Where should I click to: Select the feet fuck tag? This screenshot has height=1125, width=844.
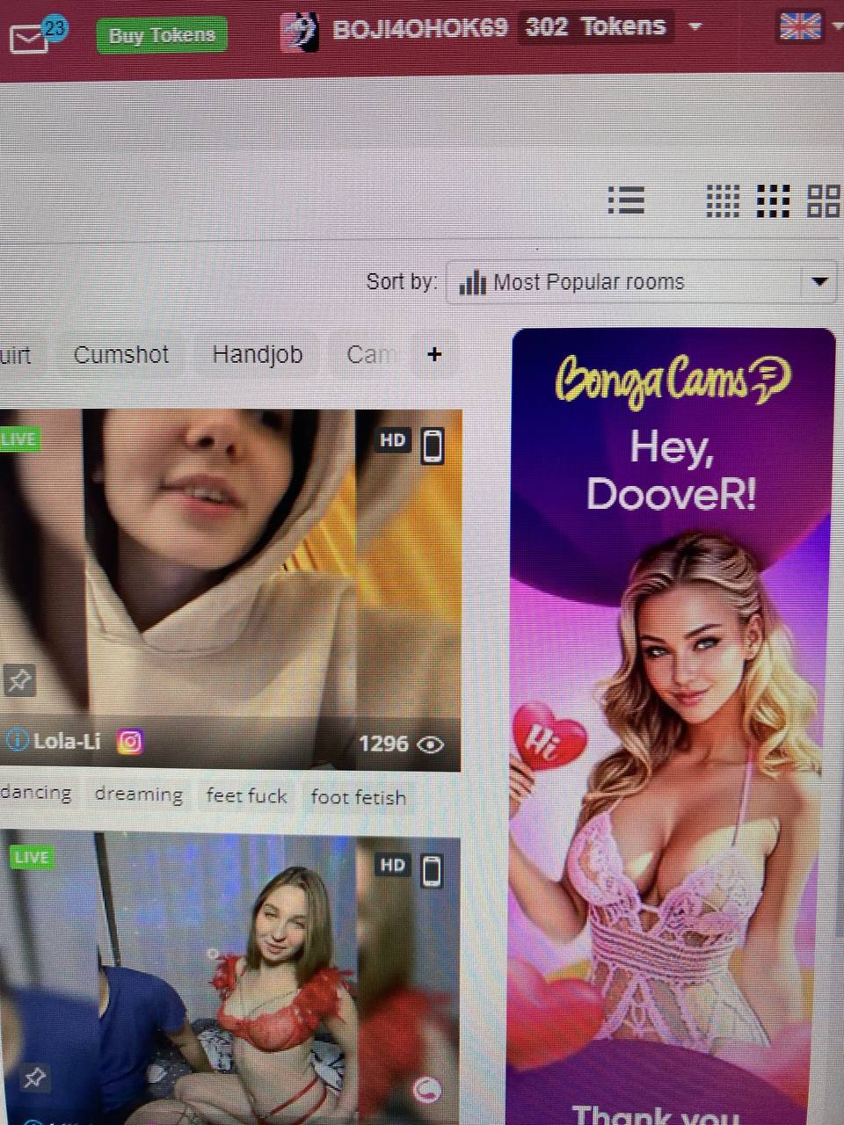tap(246, 796)
